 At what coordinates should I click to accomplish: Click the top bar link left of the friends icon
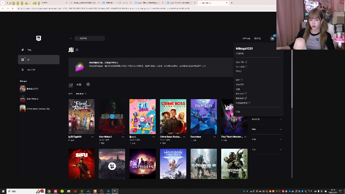click(x=257, y=38)
